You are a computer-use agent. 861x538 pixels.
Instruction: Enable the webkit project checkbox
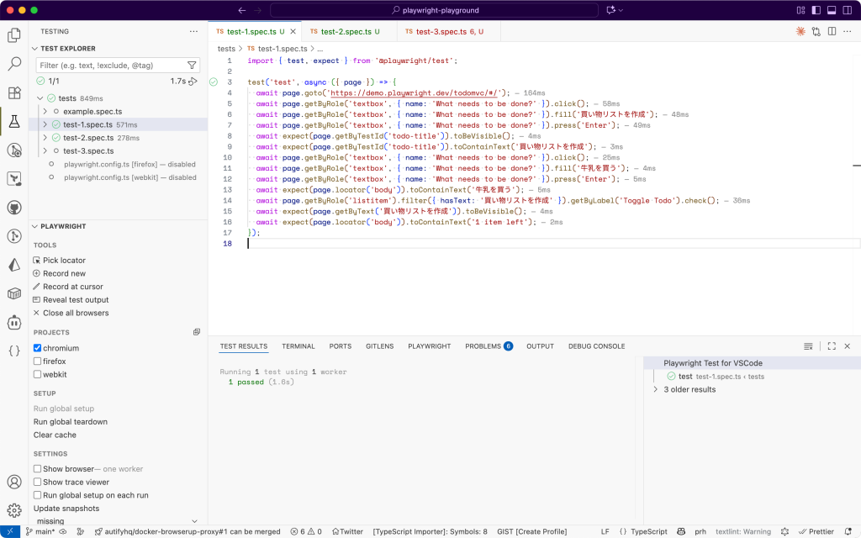37,374
